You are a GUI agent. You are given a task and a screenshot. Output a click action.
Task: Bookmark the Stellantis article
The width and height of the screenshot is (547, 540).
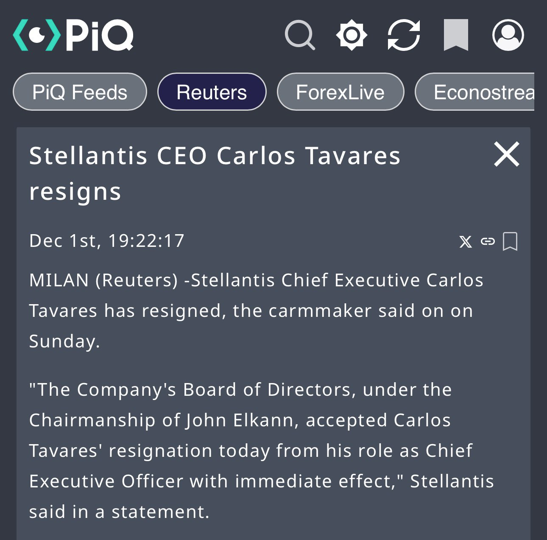point(510,241)
